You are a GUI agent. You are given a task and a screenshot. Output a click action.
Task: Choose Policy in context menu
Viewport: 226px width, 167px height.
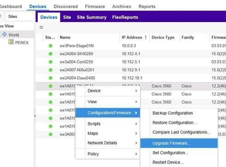pos(108,154)
